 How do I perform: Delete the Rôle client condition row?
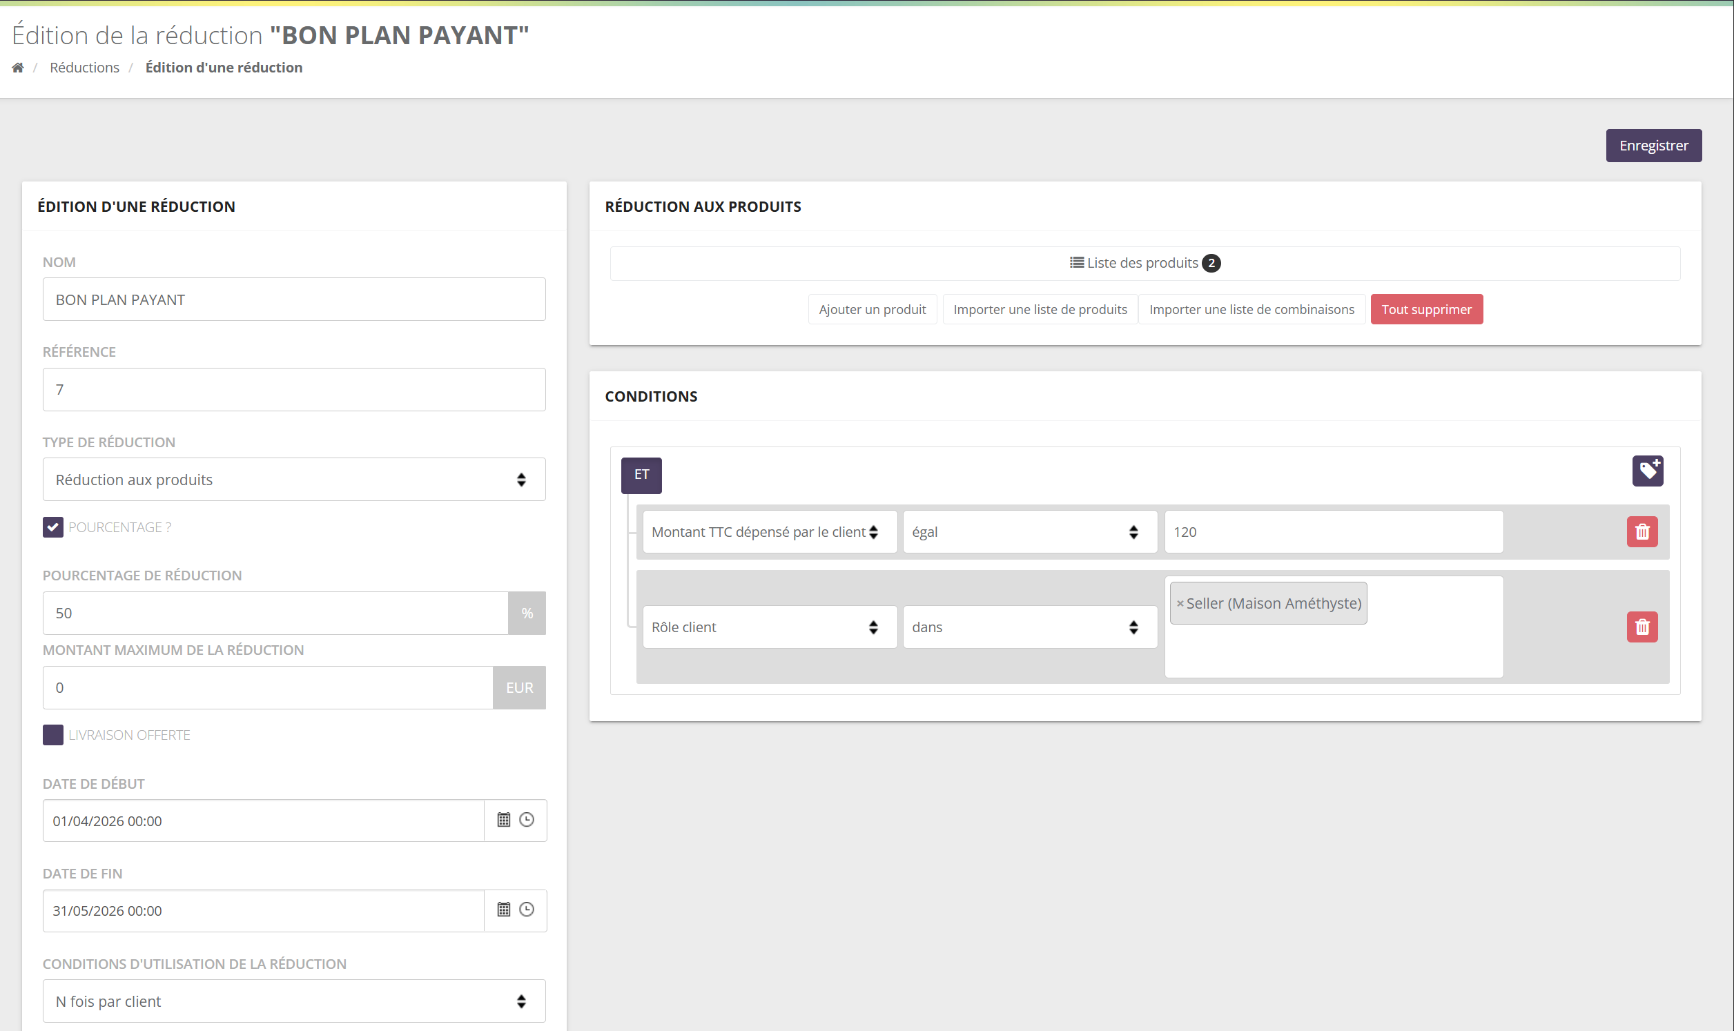point(1642,627)
